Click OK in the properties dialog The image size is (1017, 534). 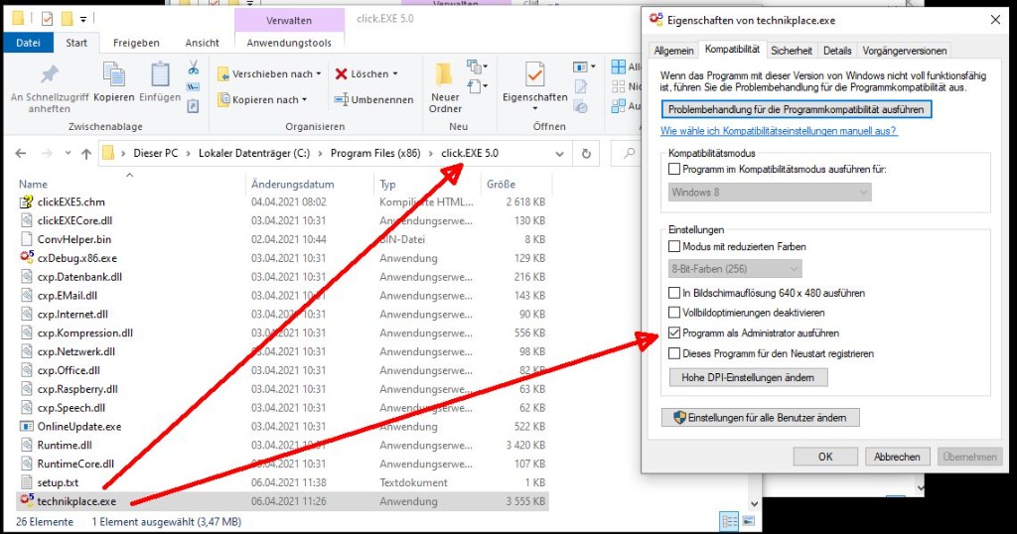825,457
